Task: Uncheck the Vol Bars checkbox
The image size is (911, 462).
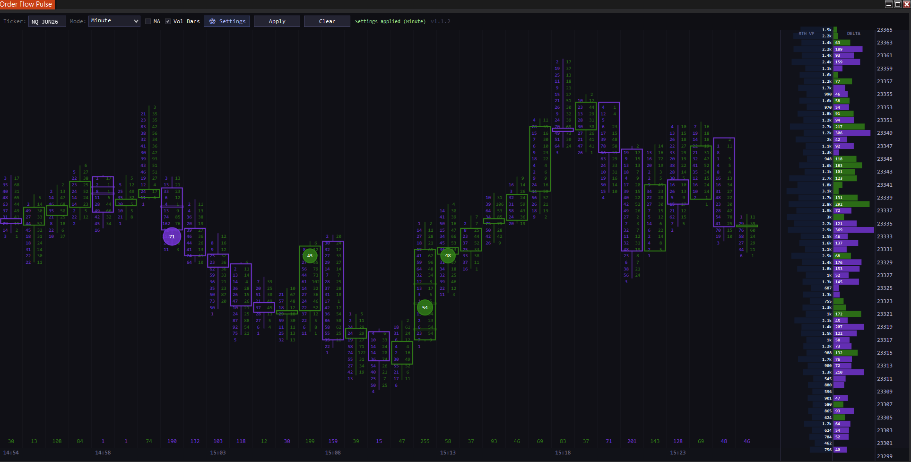Action: [x=168, y=21]
